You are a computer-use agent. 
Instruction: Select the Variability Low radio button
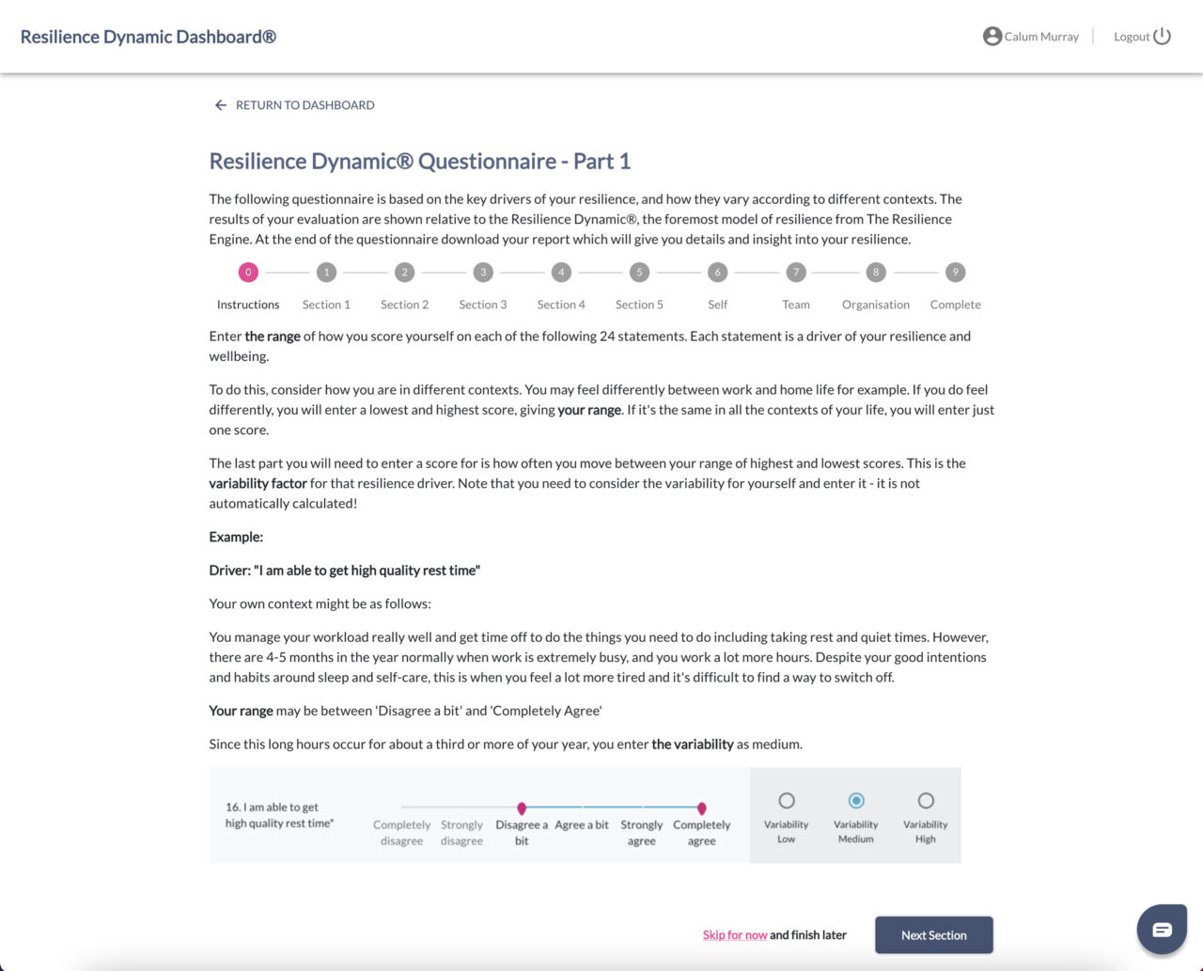pos(787,801)
